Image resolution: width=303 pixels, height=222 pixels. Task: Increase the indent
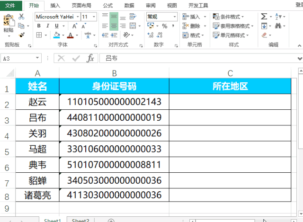(114, 35)
